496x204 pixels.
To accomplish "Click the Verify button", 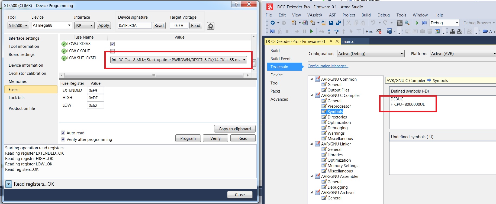I will [x=215, y=138].
